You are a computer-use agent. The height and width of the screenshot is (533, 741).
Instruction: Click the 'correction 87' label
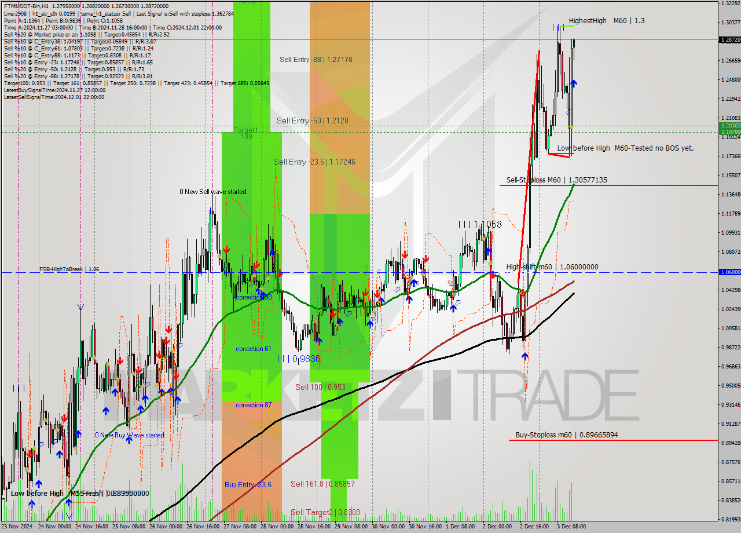pos(253,405)
